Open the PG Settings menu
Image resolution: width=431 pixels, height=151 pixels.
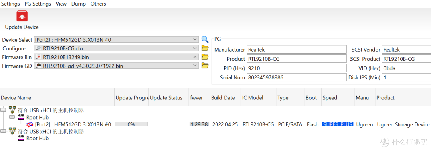tap(38, 4)
